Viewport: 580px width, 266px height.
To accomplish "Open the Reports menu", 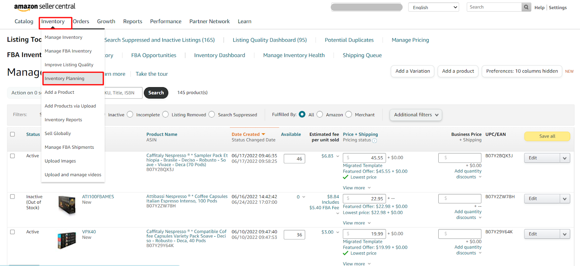I will pyautogui.click(x=133, y=21).
